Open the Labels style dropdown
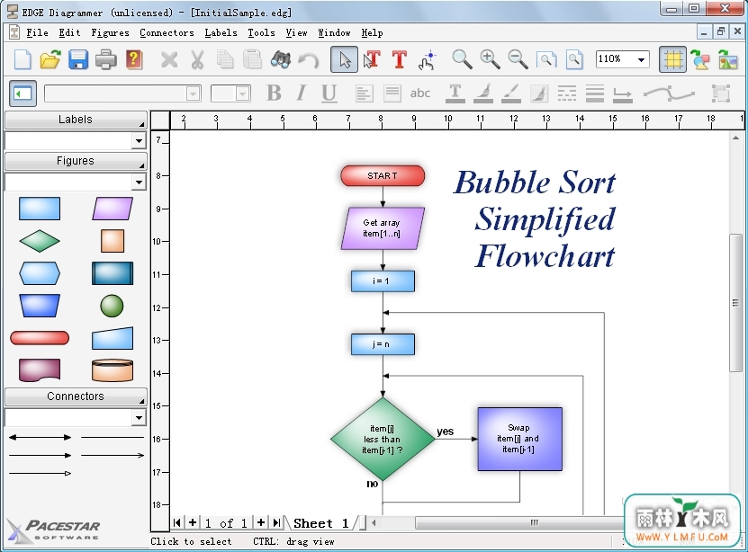The width and height of the screenshot is (748, 552). 139,140
